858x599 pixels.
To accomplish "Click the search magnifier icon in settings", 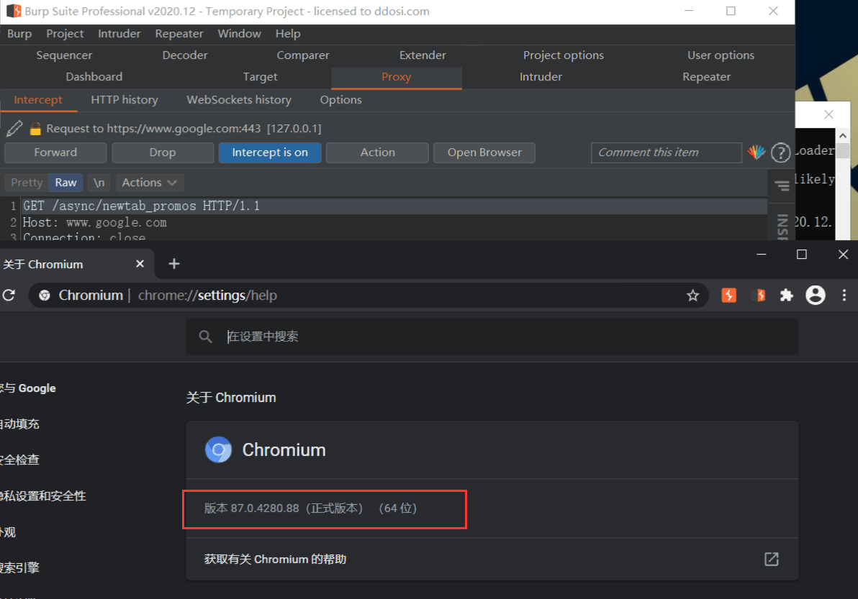I will (x=205, y=337).
